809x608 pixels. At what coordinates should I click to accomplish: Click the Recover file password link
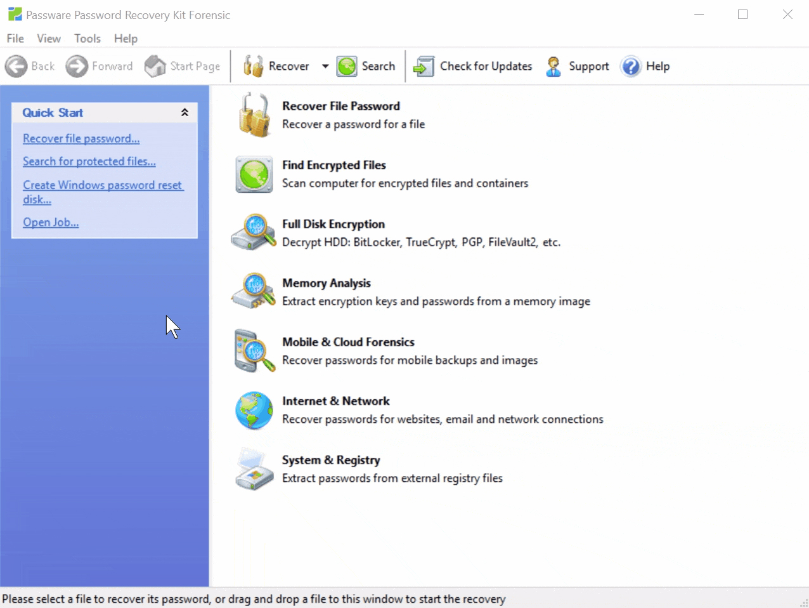coord(81,138)
